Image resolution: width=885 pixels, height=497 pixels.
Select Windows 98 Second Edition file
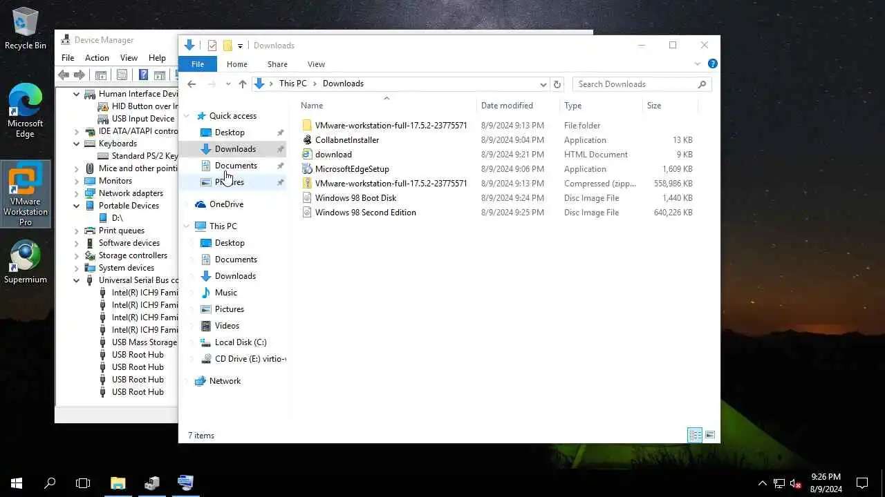pos(365,213)
